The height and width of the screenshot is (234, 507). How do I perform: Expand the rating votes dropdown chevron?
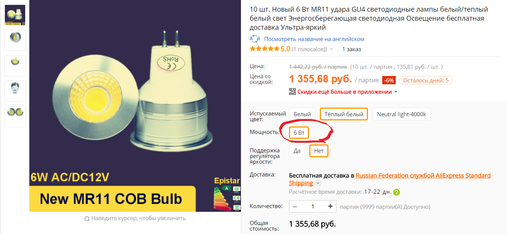tap(331, 49)
